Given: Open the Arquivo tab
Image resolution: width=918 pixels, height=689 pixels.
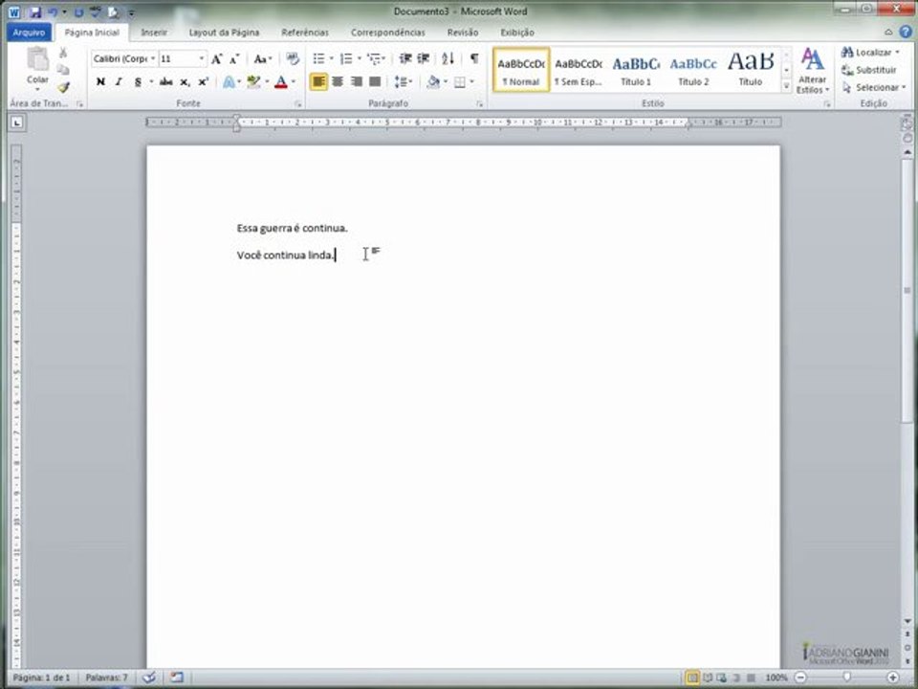Looking at the screenshot, I should pyautogui.click(x=29, y=33).
